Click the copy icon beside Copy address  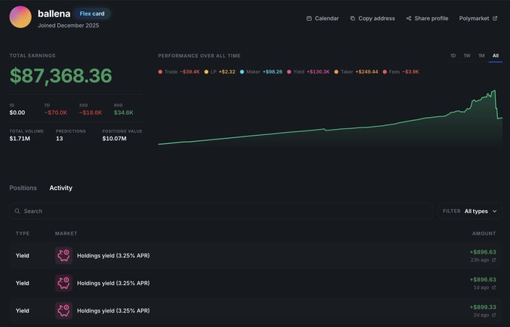[x=352, y=19]
